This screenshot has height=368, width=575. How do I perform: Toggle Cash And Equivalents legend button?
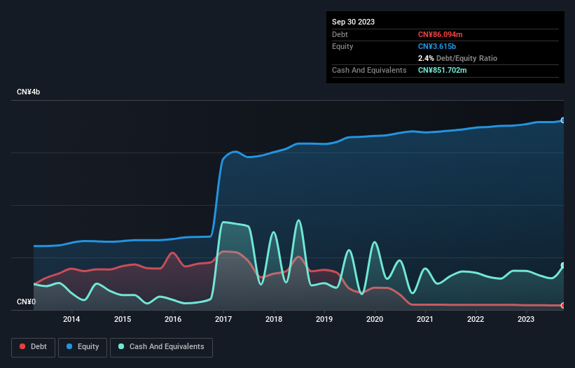click(x=161, y=347)
